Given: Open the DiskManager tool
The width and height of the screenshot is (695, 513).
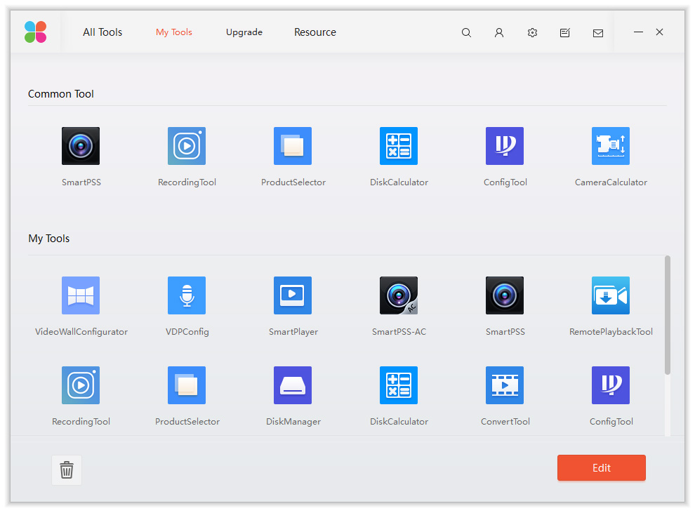Looking at the screenshot, I should pos(293,385).
